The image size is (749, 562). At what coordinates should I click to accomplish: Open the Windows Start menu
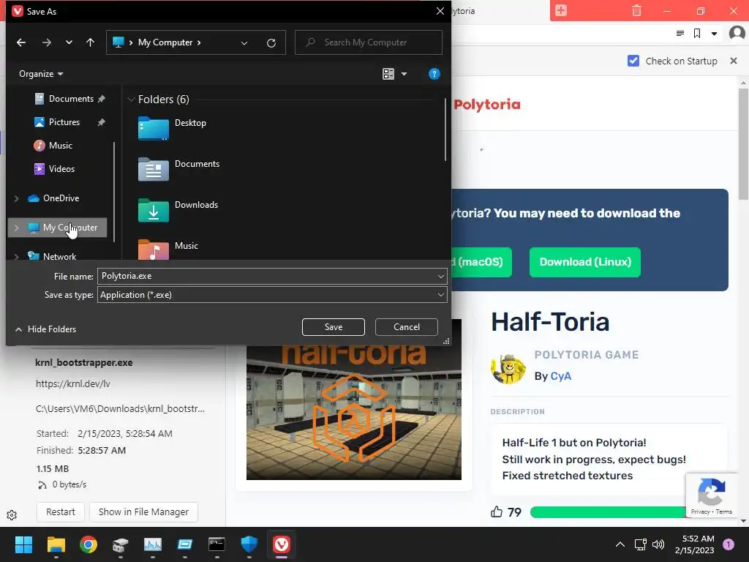pos(23,544)
